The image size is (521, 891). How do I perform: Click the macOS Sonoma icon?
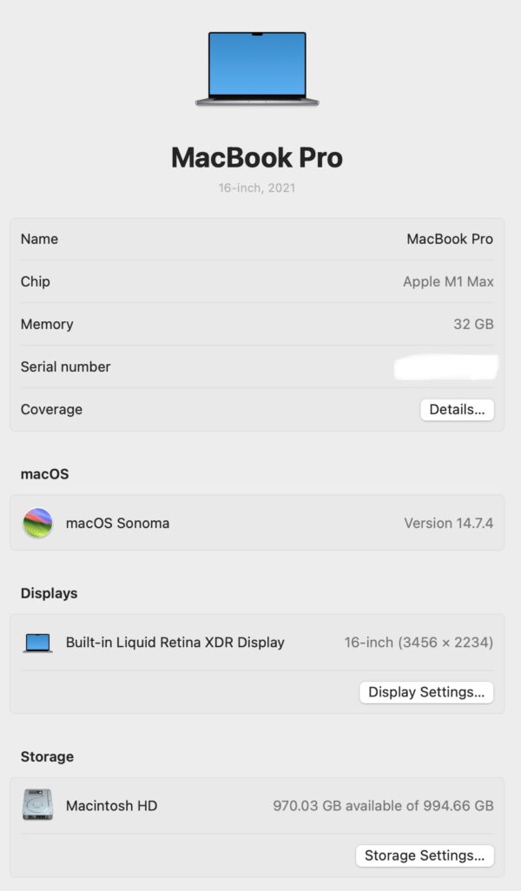pos(37,523)
